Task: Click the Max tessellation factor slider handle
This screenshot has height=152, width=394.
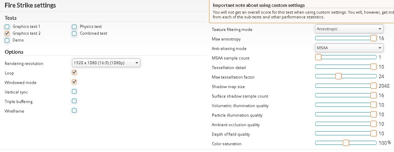Action: 338,76
